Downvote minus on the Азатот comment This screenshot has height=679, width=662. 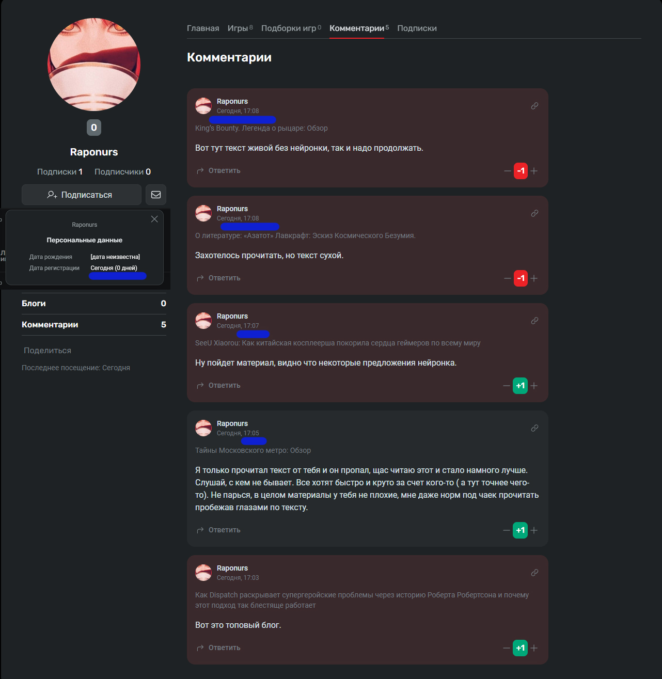click(507, 278)
